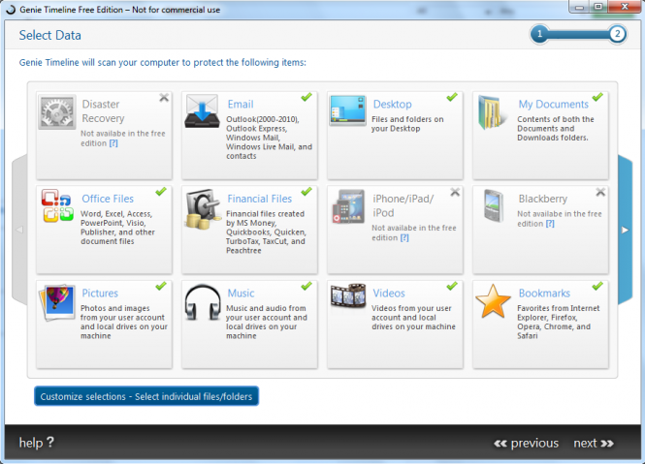This screenshot has height=464, width=645.
Task: Go to previous step
Action: (x=526, y=443)
